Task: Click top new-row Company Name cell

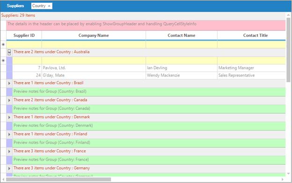Action: click(94, 44)
